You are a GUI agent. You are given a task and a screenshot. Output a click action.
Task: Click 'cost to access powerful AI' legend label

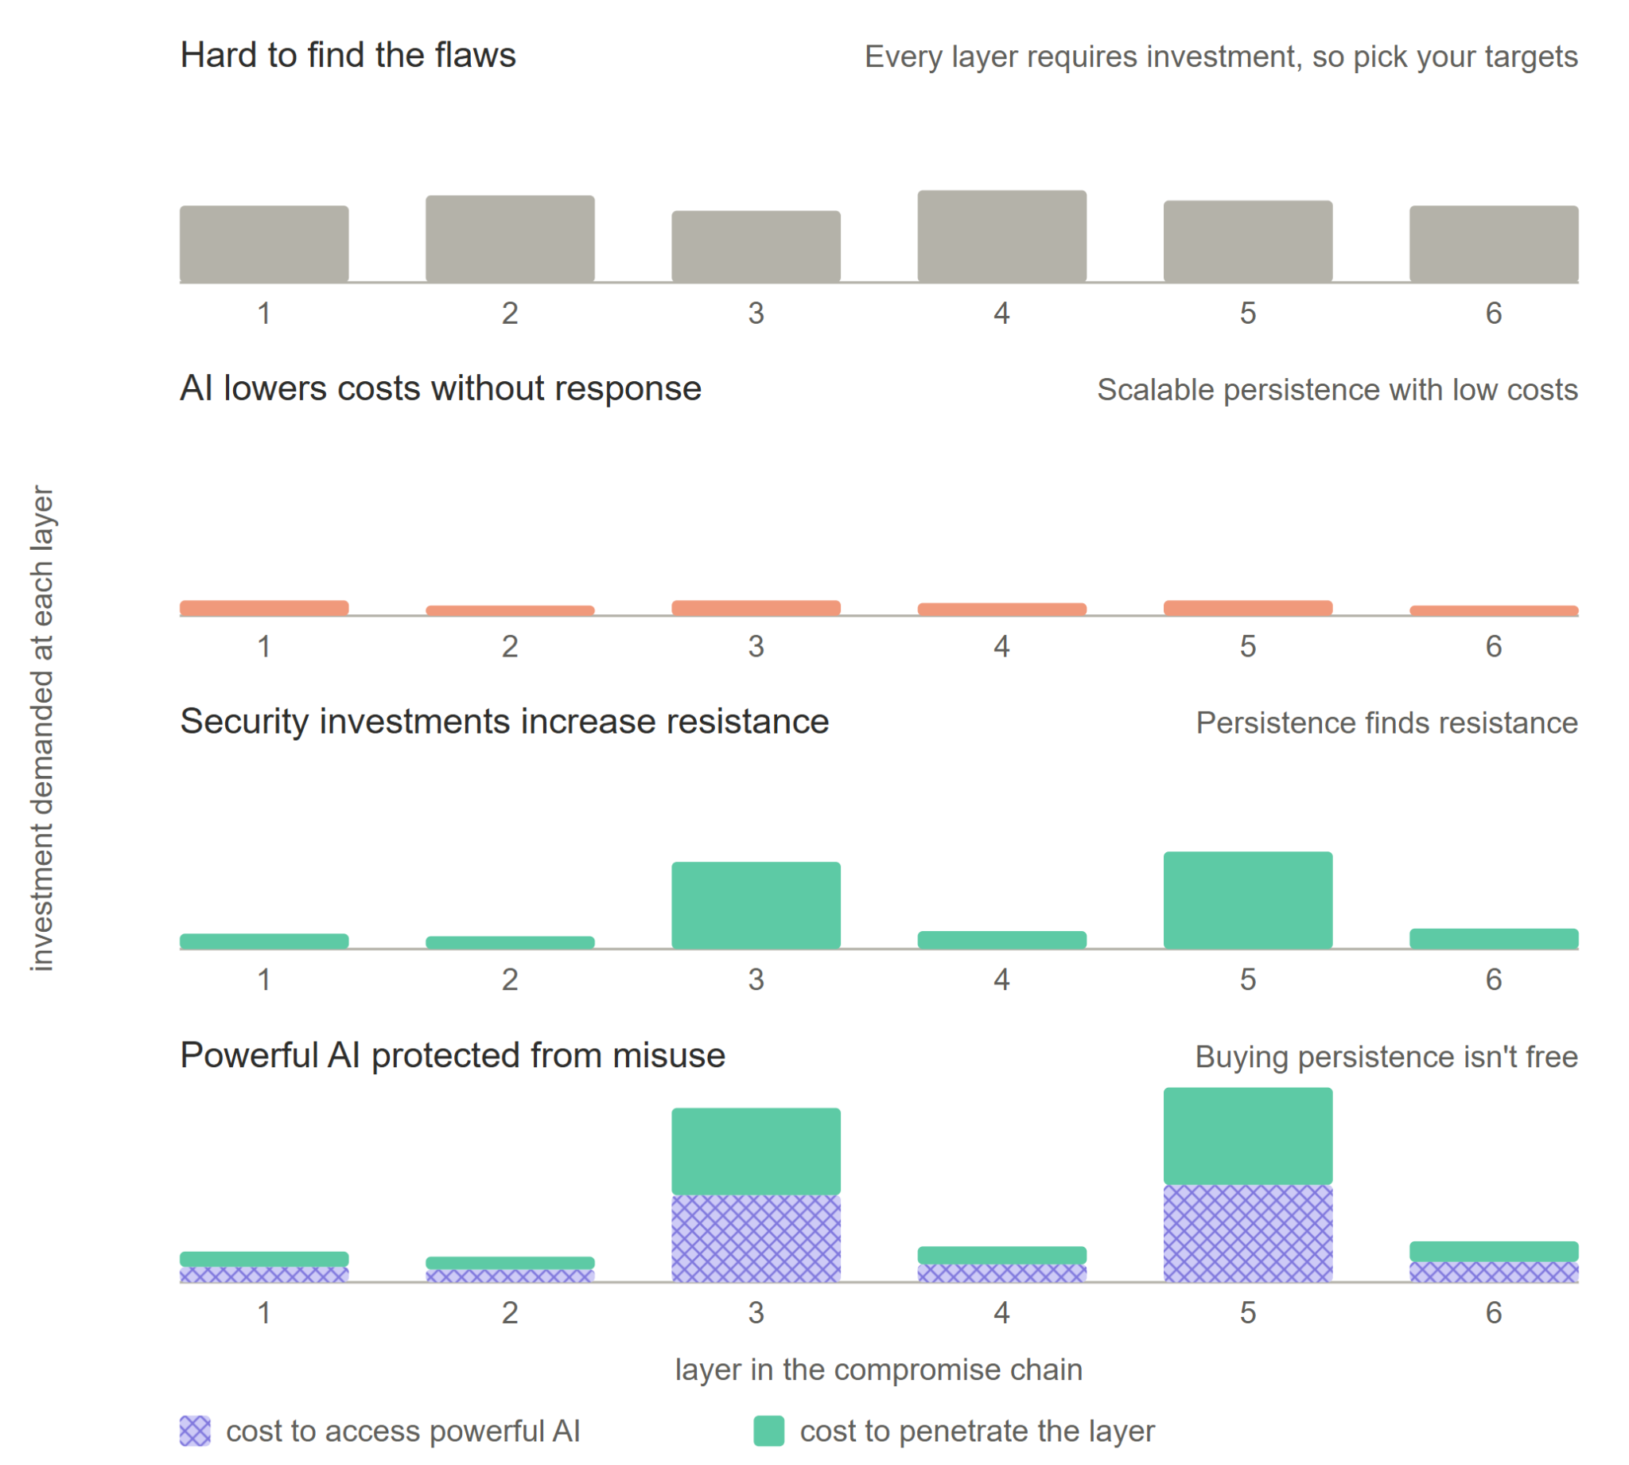403,1431
